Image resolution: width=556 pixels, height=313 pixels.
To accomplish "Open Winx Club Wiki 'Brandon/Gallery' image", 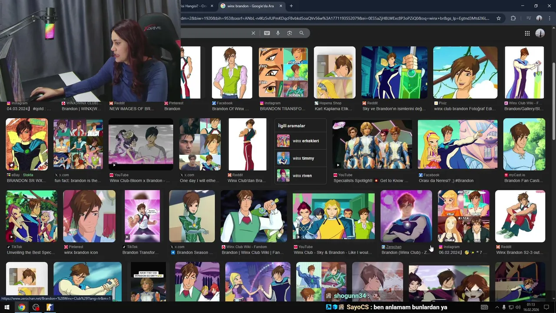I will [x=524, y=73].
